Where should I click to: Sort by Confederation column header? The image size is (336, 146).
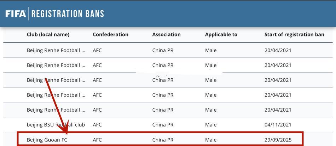[110, 35]
